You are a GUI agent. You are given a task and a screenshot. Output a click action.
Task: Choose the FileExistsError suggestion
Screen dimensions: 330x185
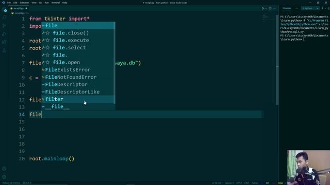click(x=78, y=70)
